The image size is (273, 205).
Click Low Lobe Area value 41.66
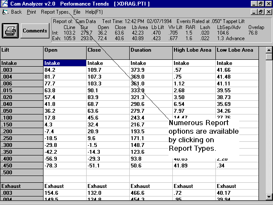tap(237, 70)
